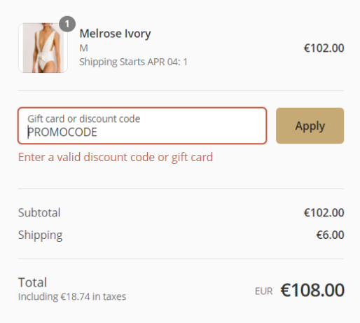
Task: Click the Melrose Ivory product name
Action: 115,34
